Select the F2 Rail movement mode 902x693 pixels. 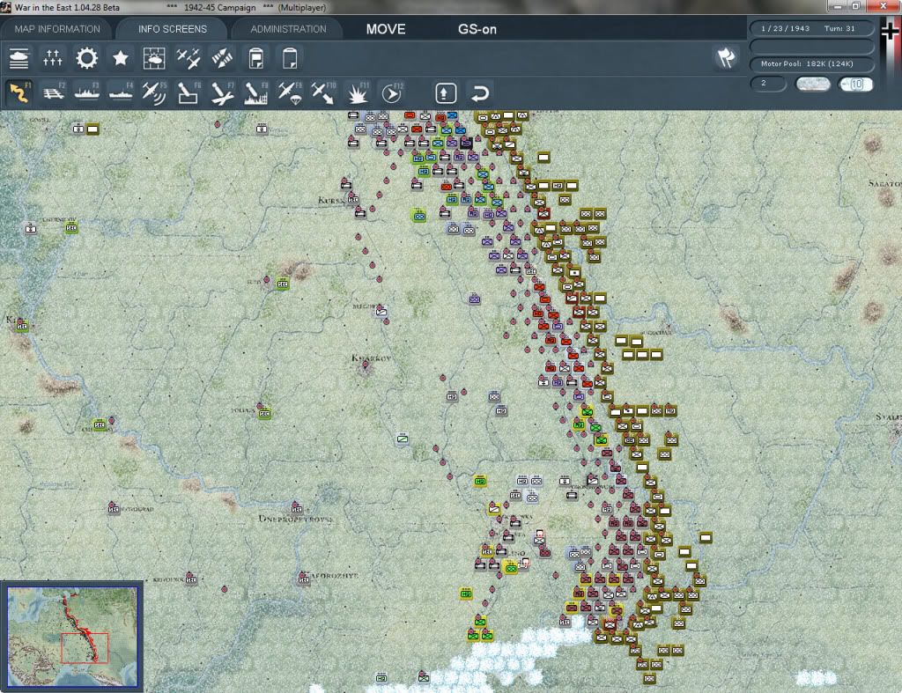54,93
